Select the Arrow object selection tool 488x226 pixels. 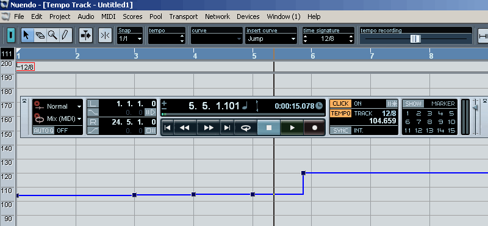(27, 35)
